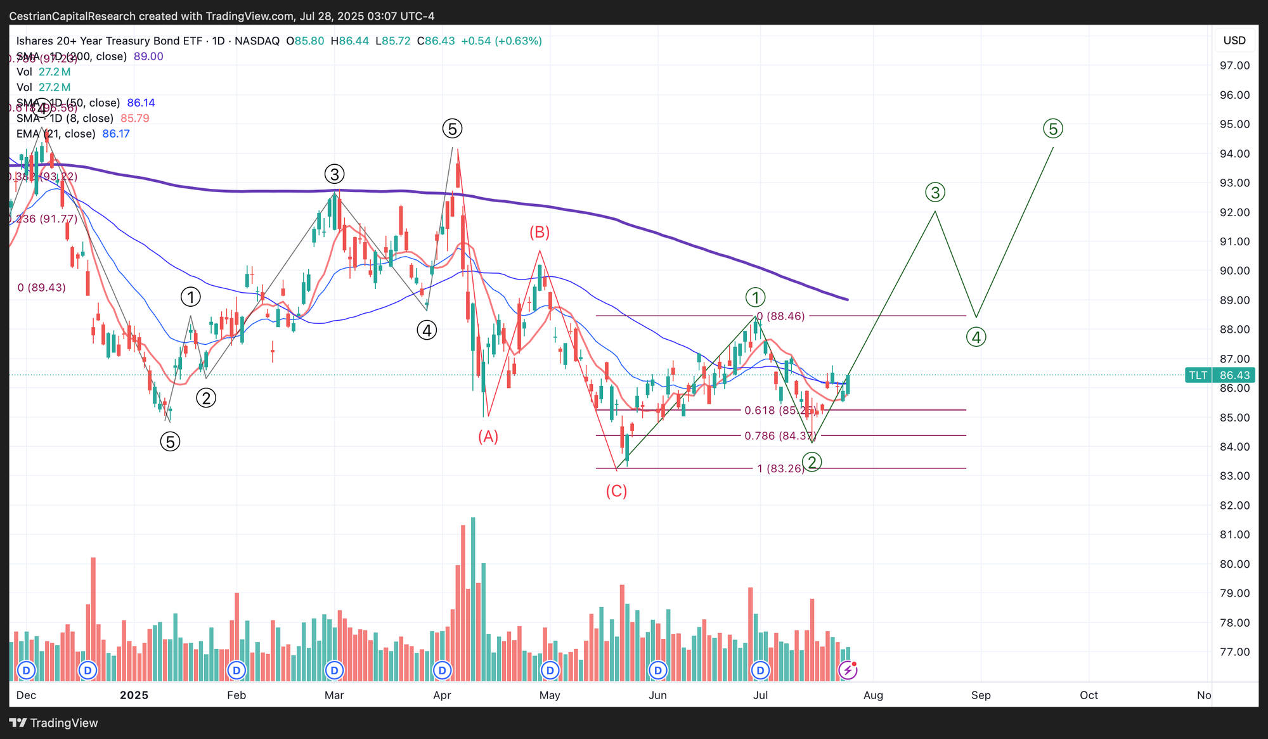Click the Aug label on time axis
The height and width of the screenshot is (739, 1268).
[x=873, y=695]
